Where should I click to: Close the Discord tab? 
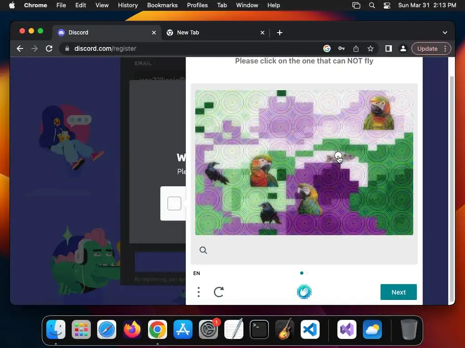click(154, 33)
